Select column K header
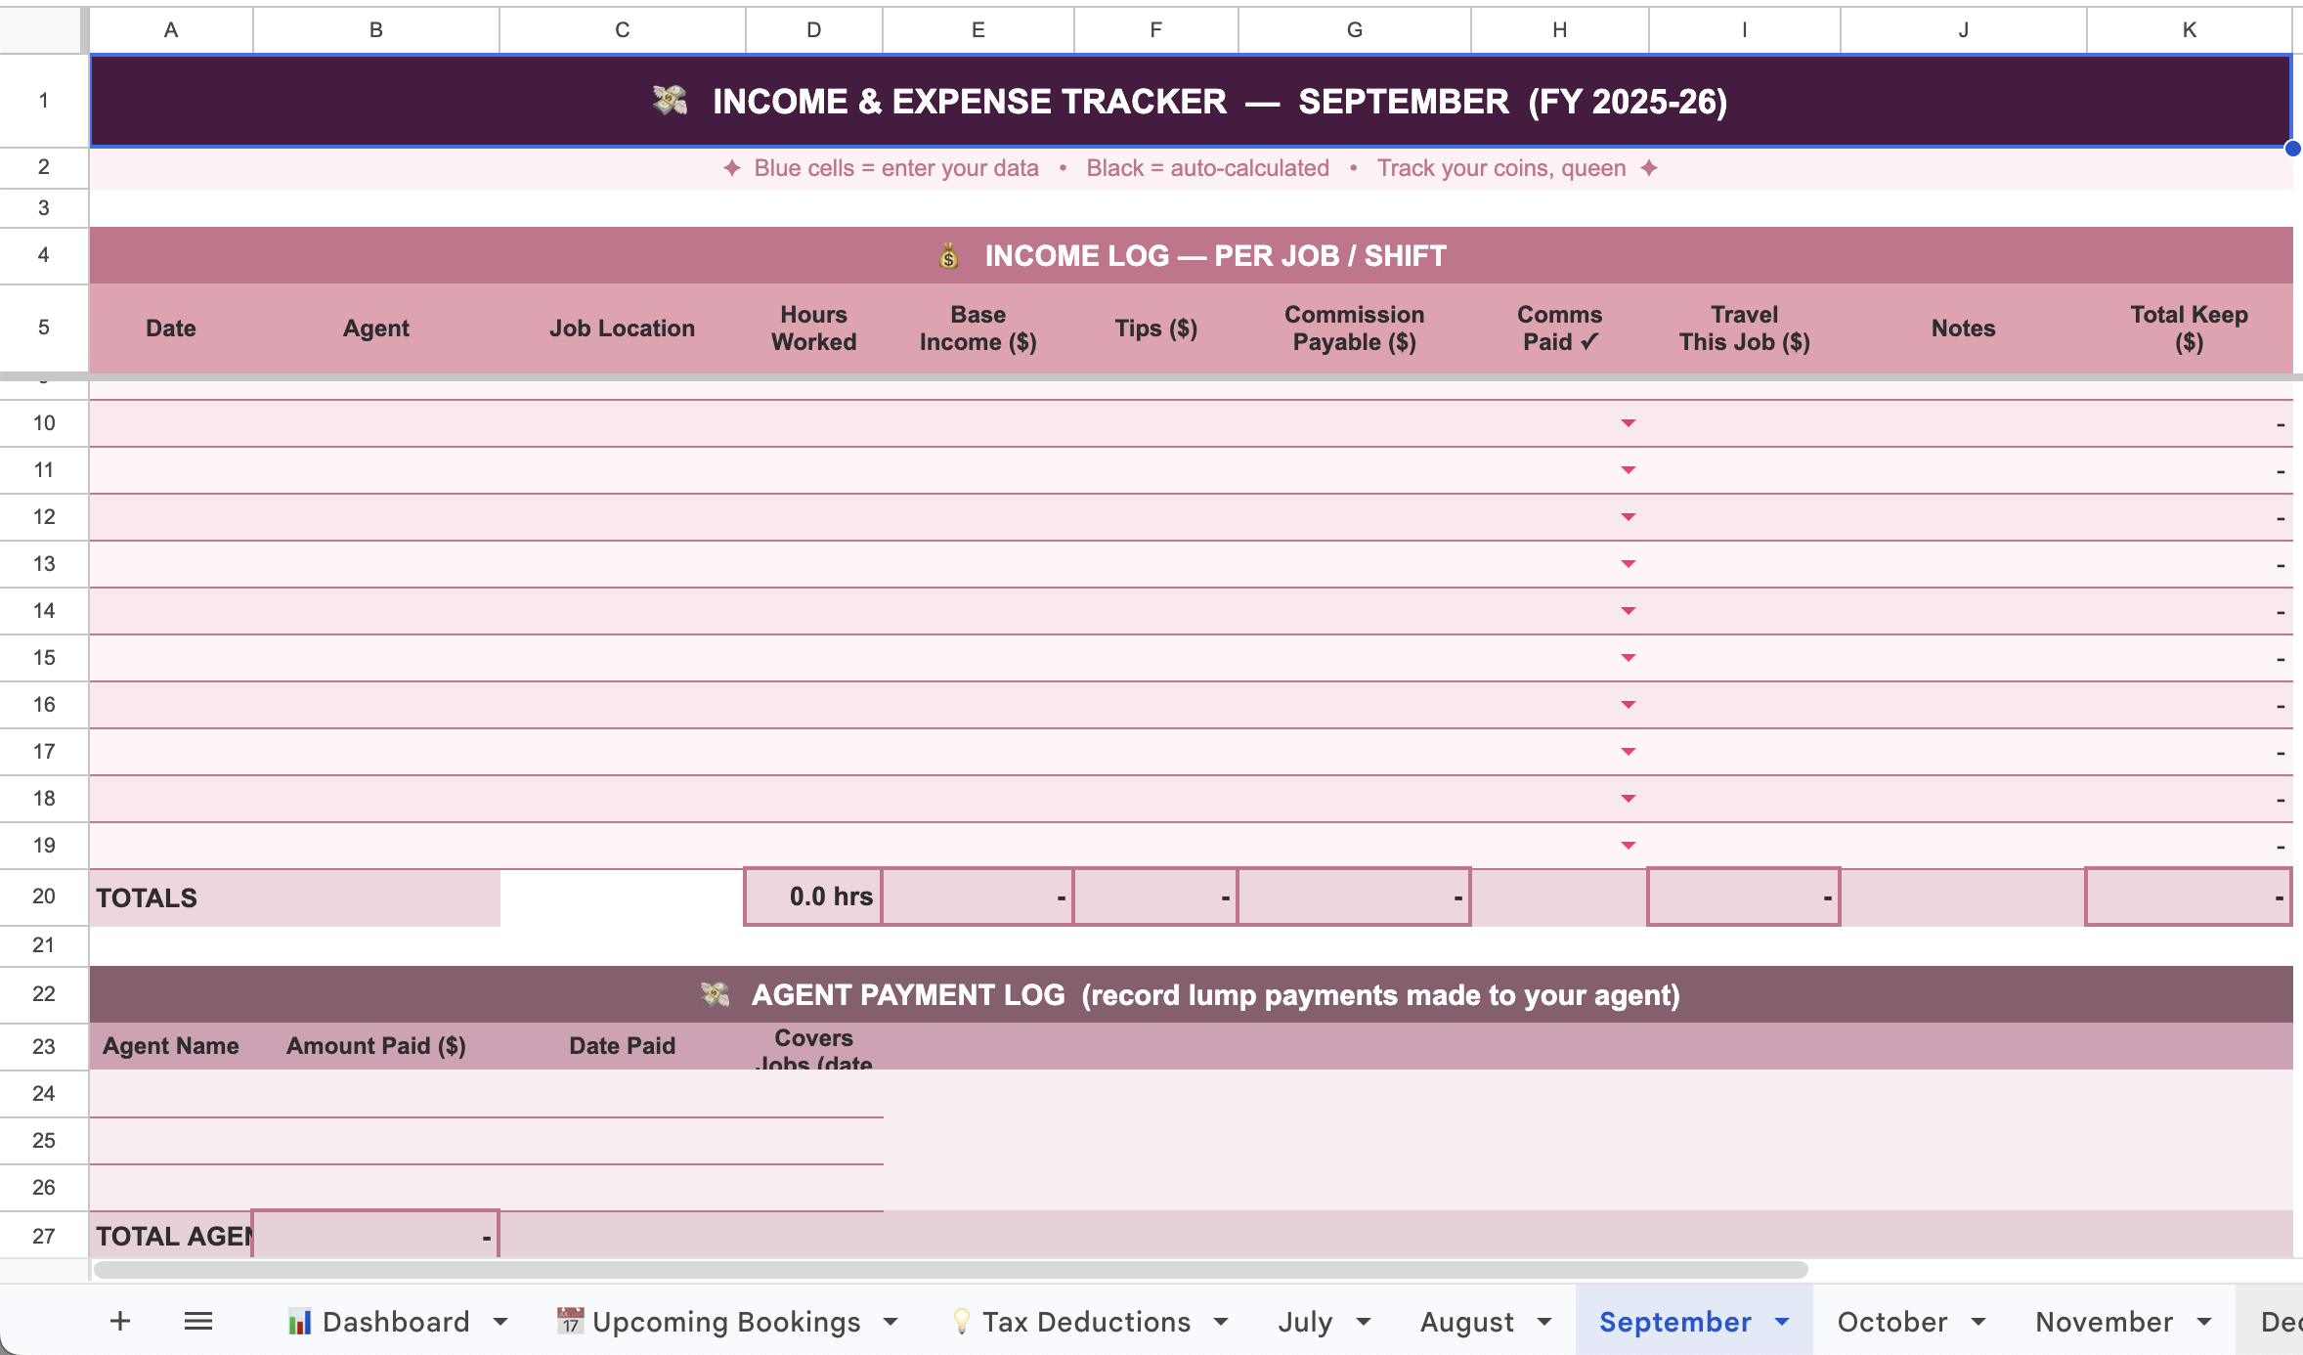 [x=2190, y=30]
